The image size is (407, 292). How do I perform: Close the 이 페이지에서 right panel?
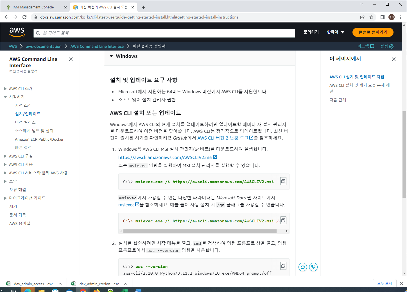click(x=394, y=59)
